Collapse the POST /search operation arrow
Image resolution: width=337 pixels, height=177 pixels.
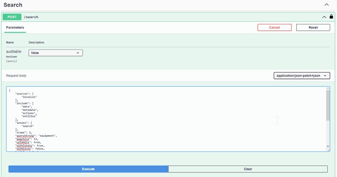324,17
